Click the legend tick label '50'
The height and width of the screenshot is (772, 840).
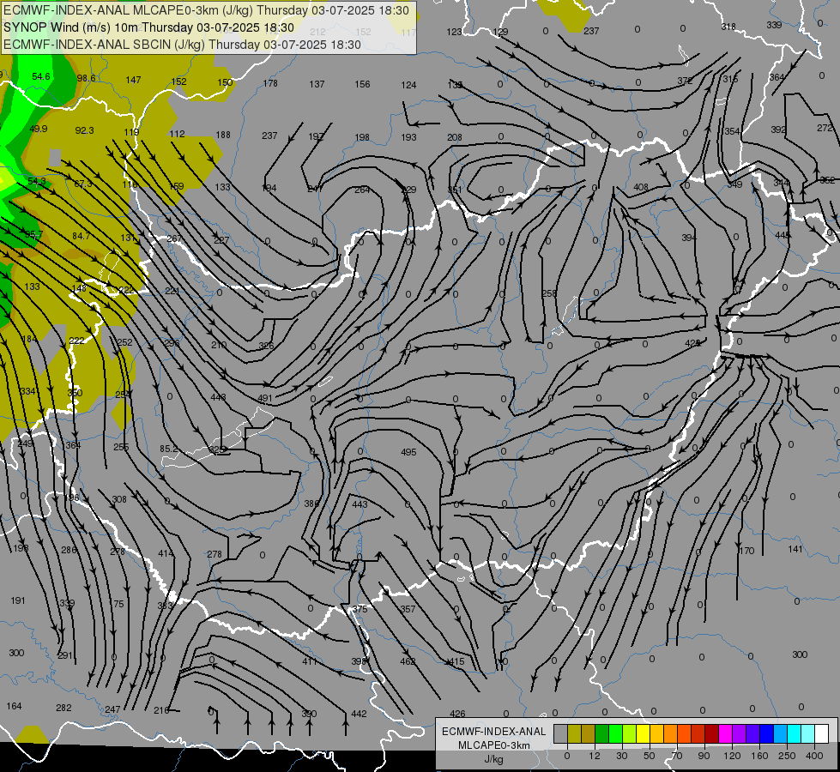[x=650, y=756]
